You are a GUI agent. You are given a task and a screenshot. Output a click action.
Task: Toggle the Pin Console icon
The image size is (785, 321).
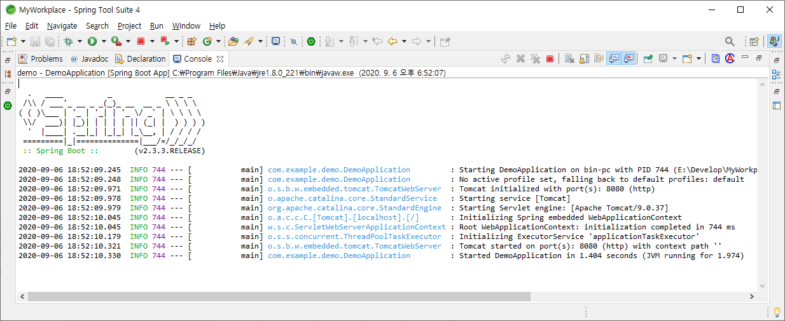(x=648, y=58)
